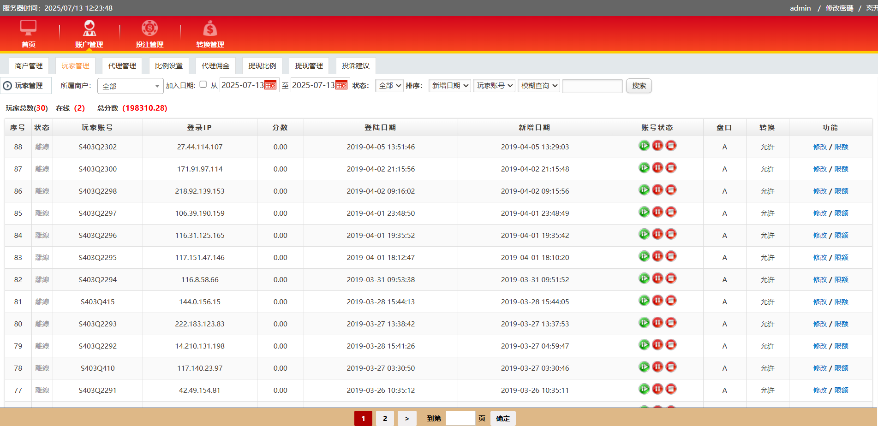Viewport: 878px width, 426px height.
Task: Click red stop icon for player S403Q2298
Action: [x=671, y=190]
